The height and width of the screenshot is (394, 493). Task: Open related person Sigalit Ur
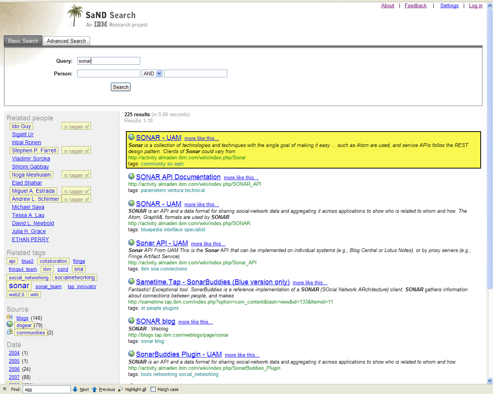click(23, 134)
